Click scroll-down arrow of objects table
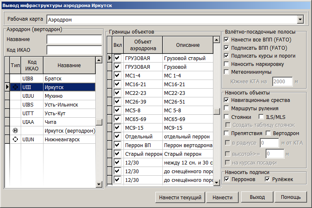This screenshot has width=312, height=208. click(216, 182)
